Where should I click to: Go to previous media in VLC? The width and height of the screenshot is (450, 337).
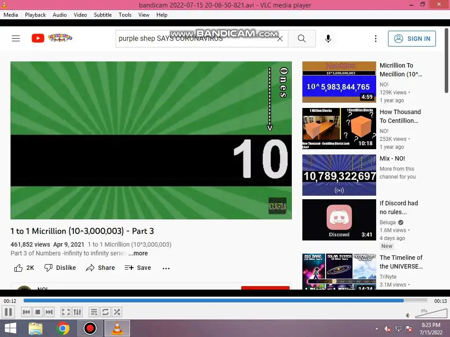pyautogui.click(x=26, y=312)
